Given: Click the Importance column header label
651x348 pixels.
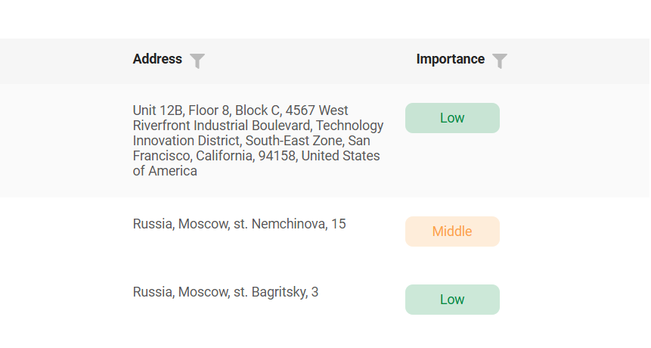Looking at the screenshot, I should 451,59.
